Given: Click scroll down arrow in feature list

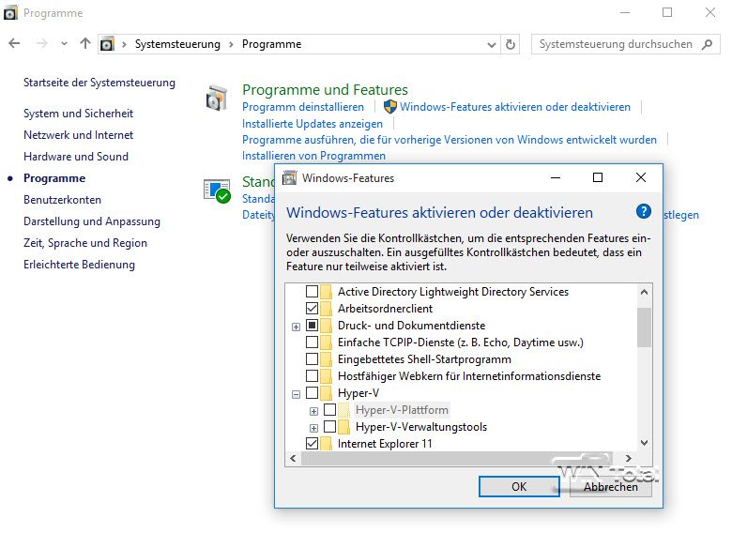Looking at the screenshot, I should point(644,443).
